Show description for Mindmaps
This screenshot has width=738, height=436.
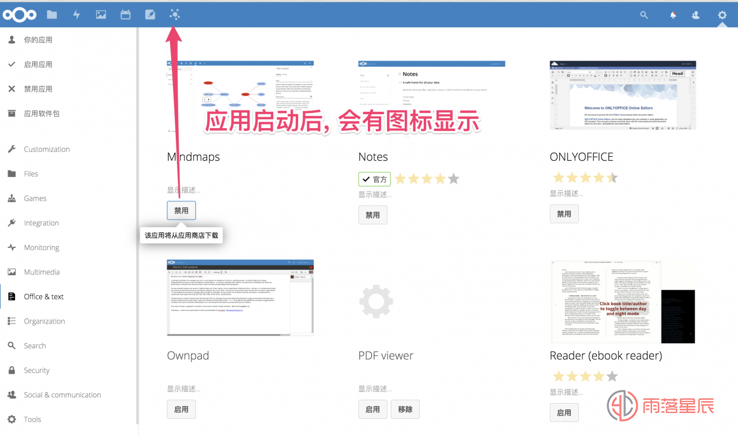(184, 190)
